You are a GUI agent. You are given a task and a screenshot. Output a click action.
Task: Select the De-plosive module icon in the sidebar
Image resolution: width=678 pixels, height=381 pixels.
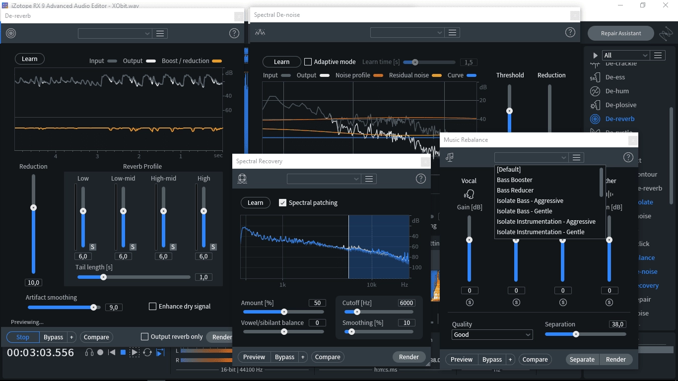(x=595, y=105)
